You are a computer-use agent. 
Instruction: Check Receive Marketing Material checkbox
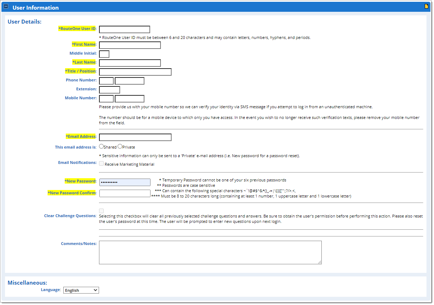(x=102, y=164)
